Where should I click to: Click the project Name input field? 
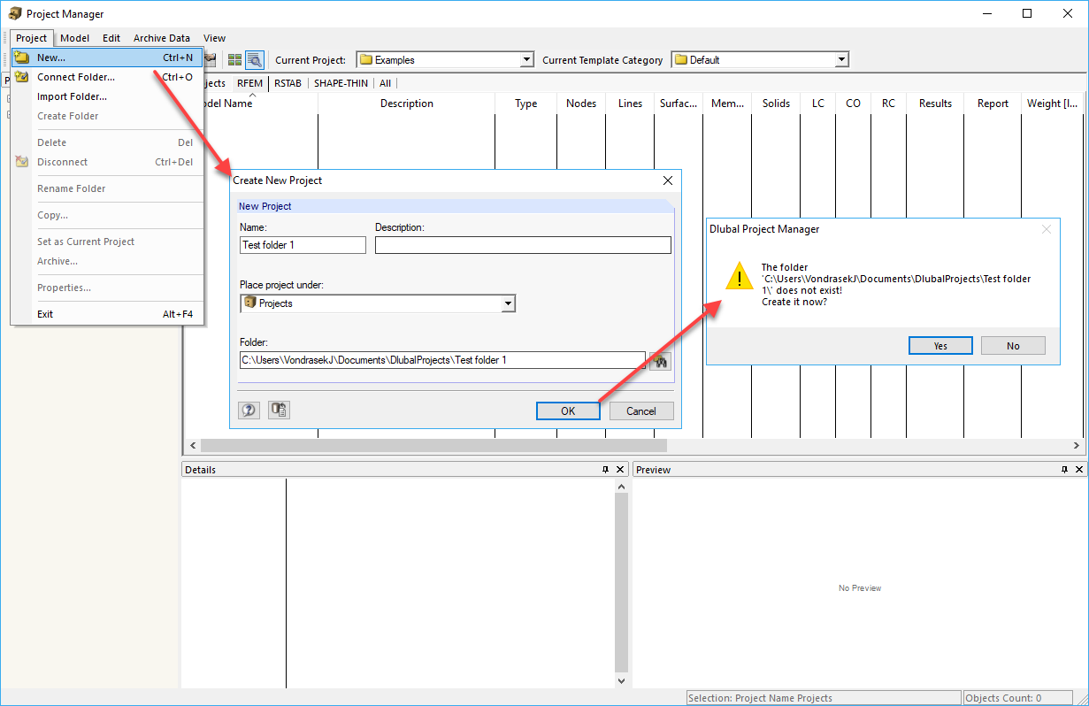tap(303, 245)
